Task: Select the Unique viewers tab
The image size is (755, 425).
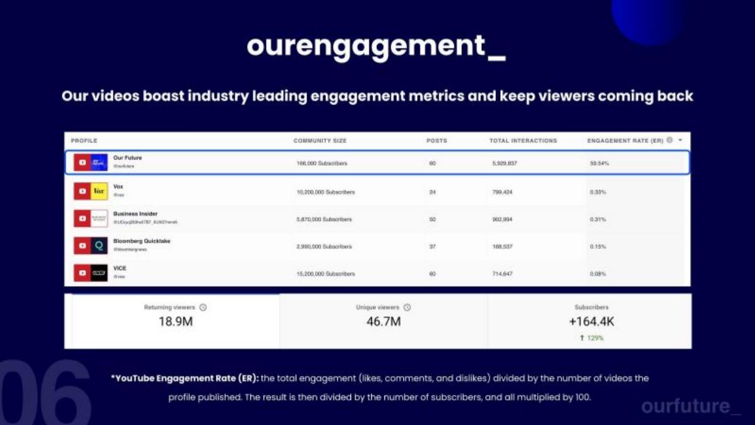Action: pyautogui.click(x=384, y=321)
